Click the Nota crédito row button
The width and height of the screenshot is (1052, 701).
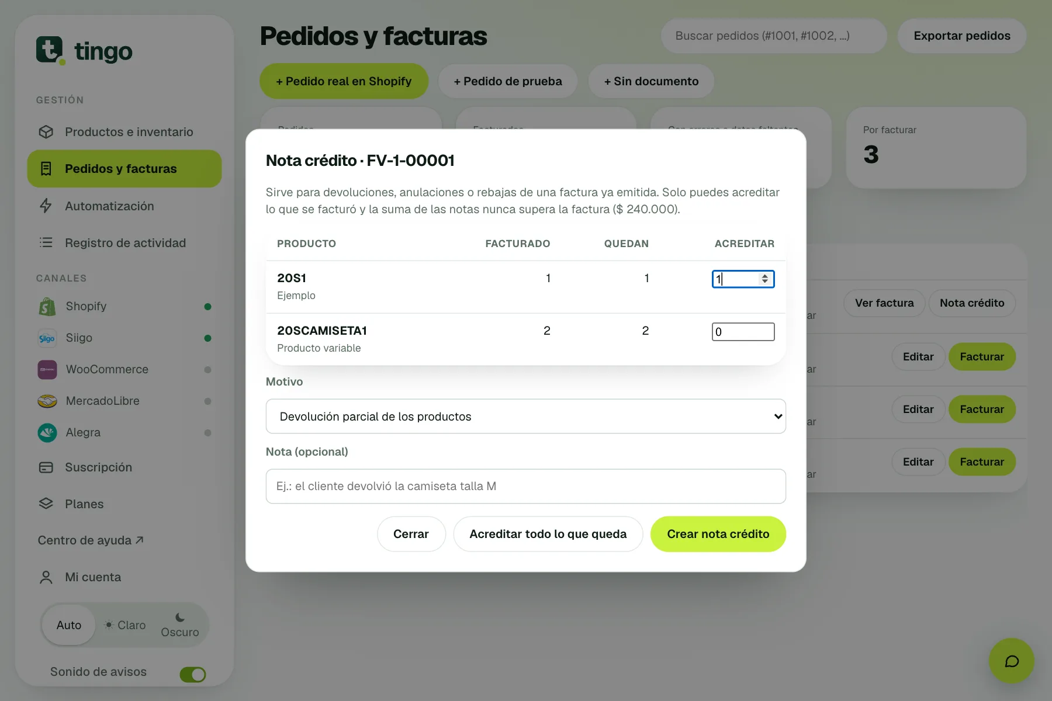tap(972, 303)
